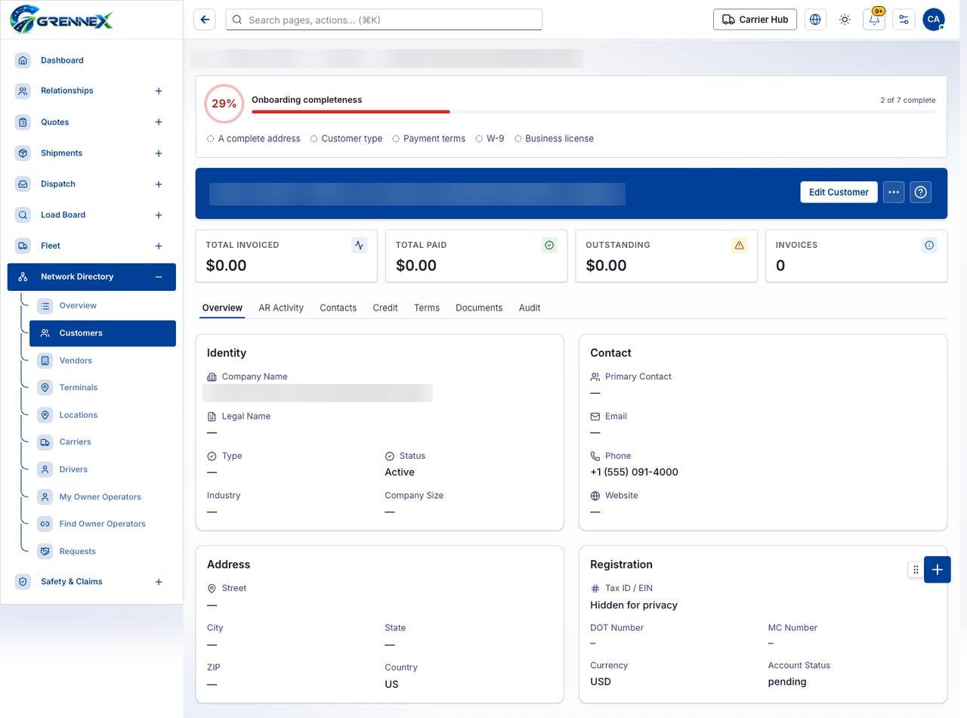The image size is (967, 718).
Task: Expand the Dispatch menu
Action: point(159,184)
